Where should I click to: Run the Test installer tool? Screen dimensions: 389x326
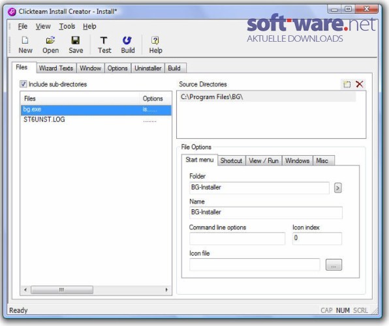pos(104,45)
